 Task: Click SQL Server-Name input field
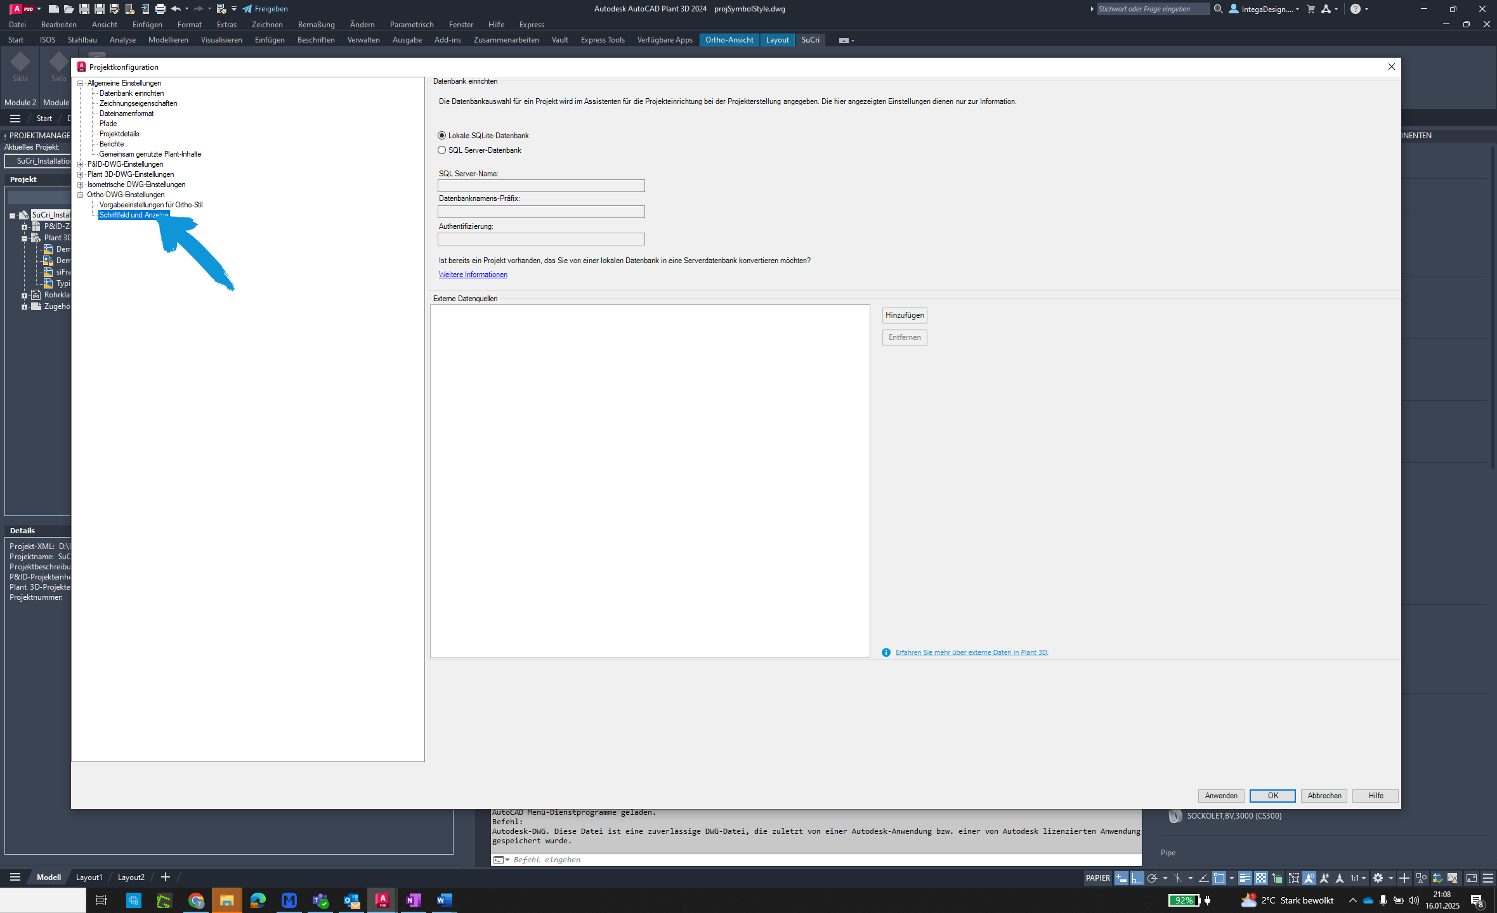541,186
